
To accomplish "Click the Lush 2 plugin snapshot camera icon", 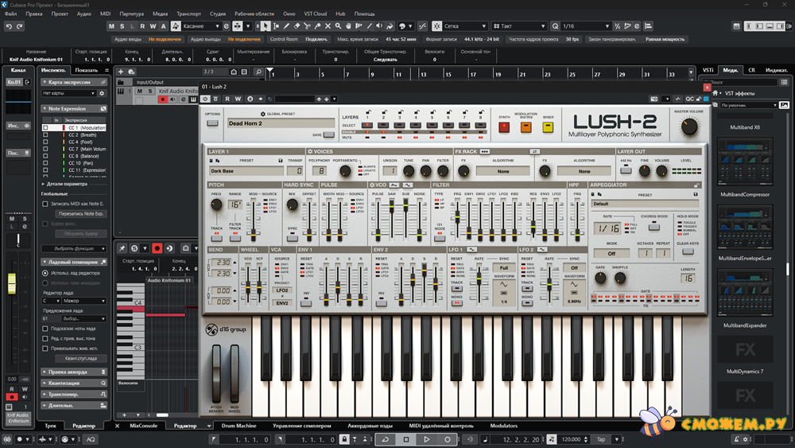I will tap(654, 99).
